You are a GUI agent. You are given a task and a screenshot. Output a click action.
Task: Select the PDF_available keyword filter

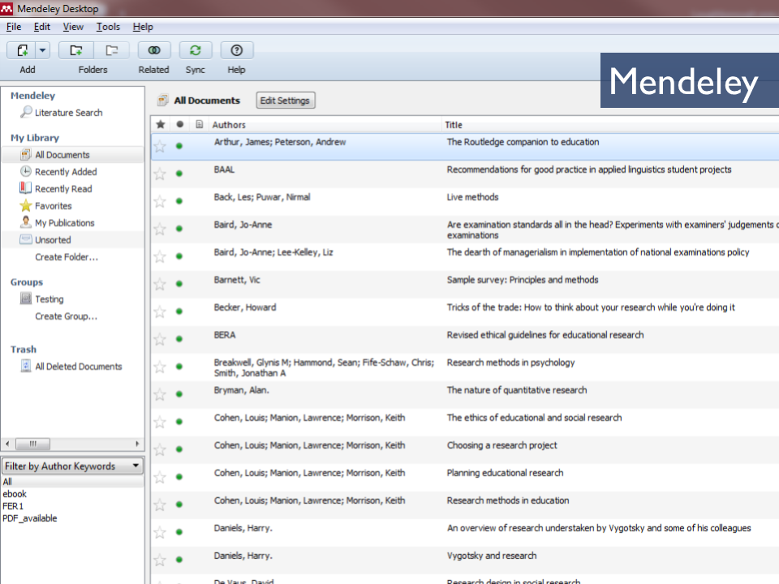tap(30, 518)
